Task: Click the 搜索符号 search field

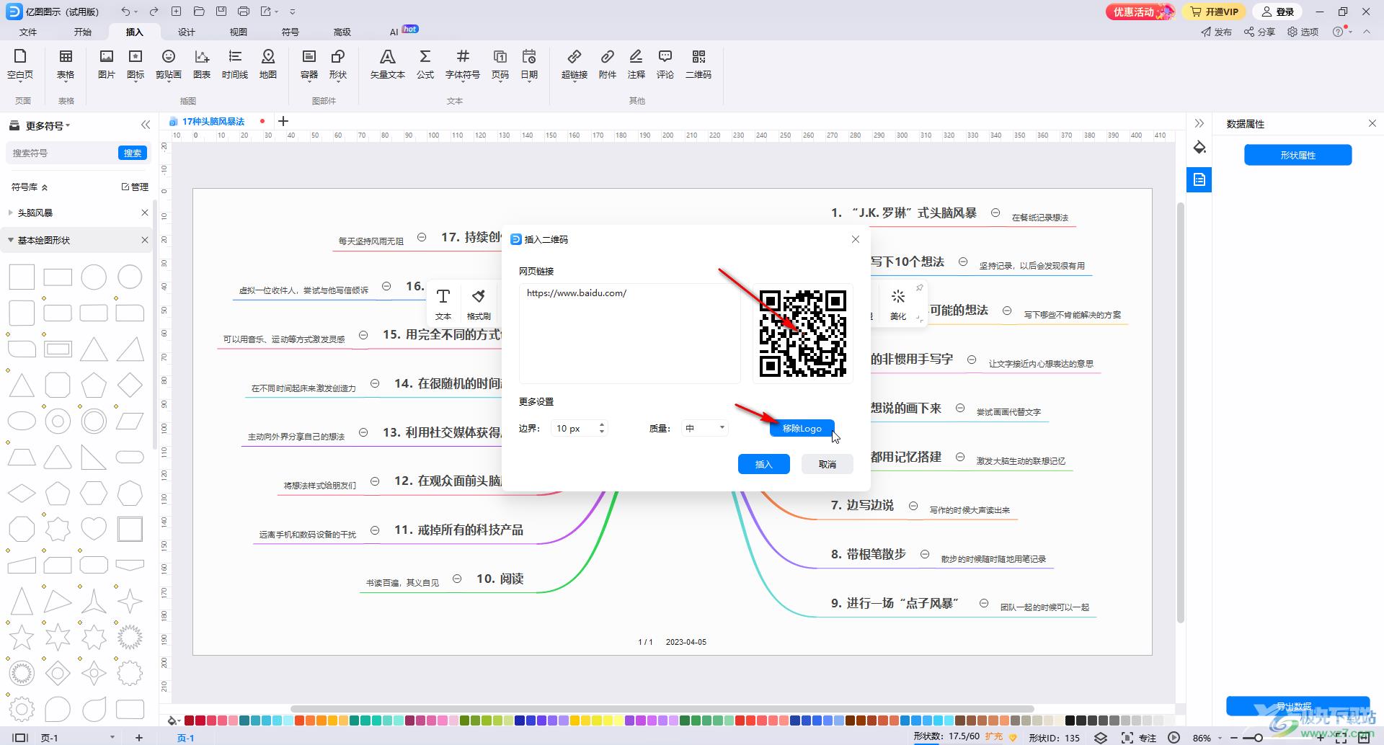Action: point(62,153)
